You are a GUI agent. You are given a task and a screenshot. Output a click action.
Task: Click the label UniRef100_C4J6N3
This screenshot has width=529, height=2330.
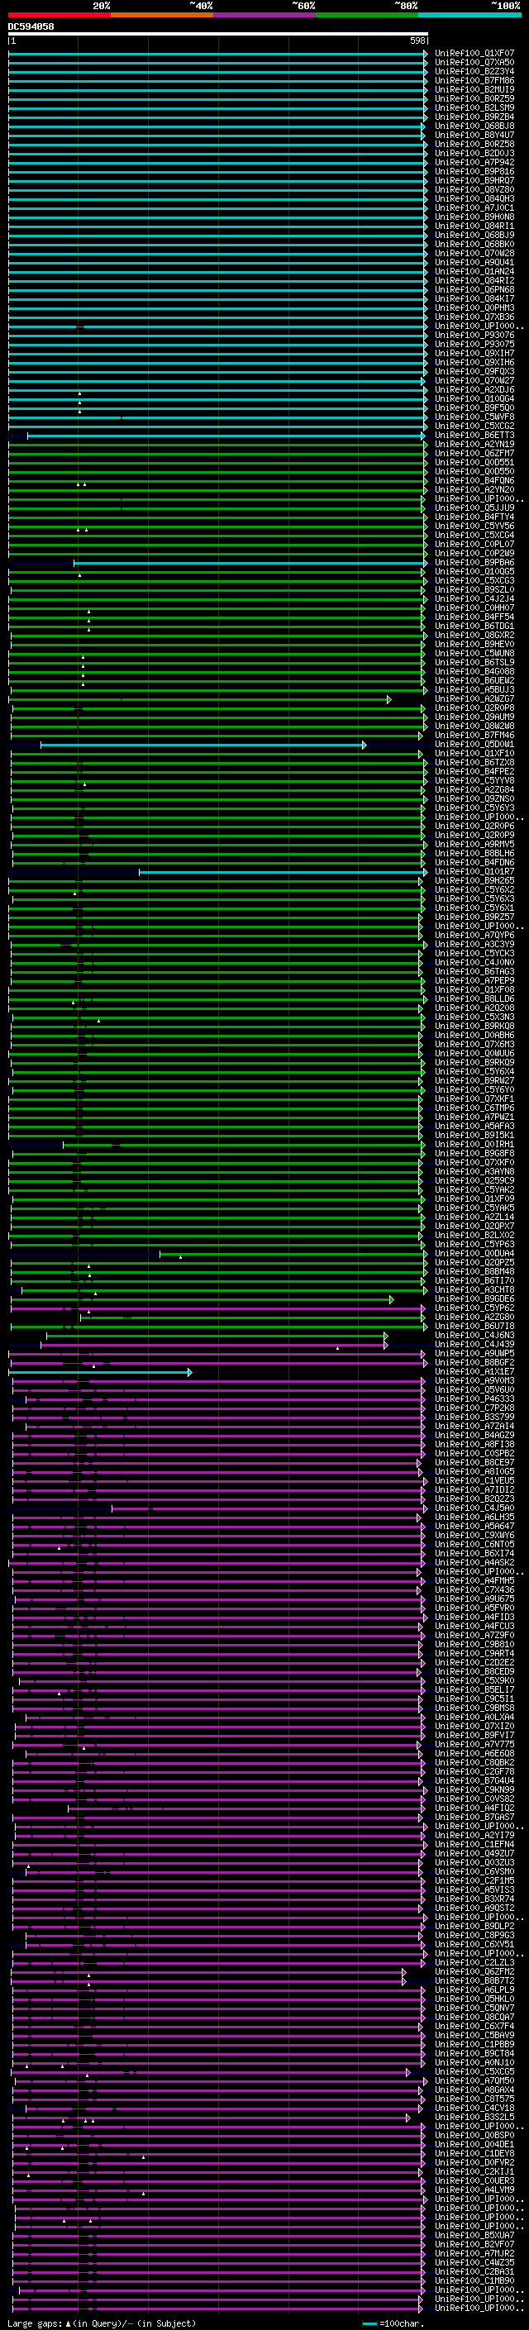pyautogui.click(x=474, y=1335)
